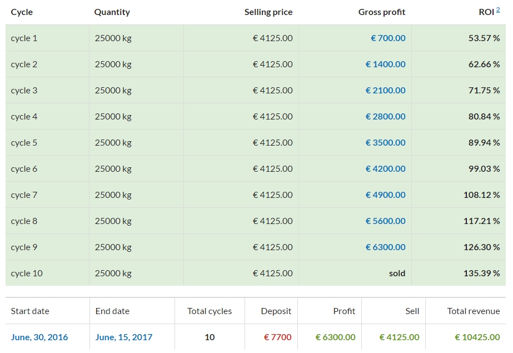Select the red € 7700 deposit value
Screen dimensions: 513x353
277,337
